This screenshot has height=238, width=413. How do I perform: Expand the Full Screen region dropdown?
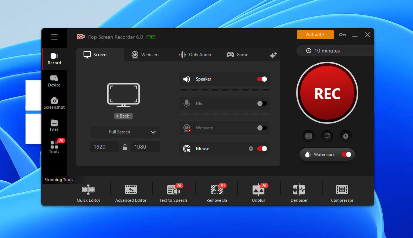[125, 132]
